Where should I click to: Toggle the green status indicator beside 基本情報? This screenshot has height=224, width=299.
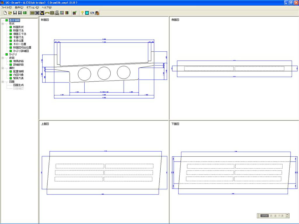click(6, 20)
